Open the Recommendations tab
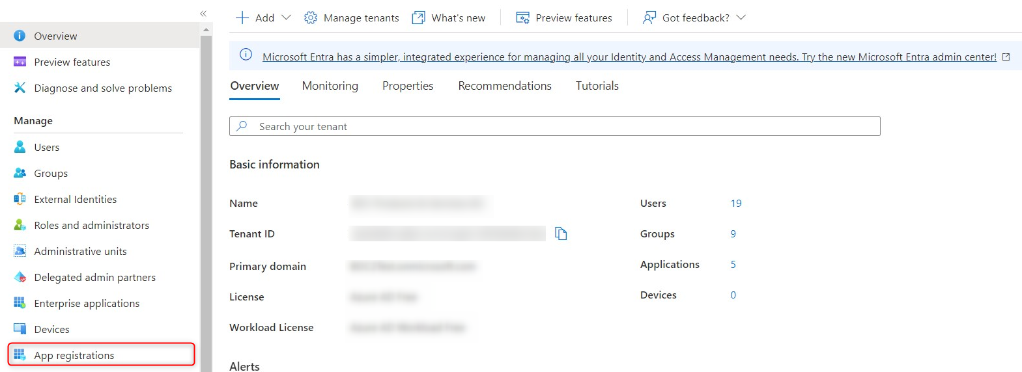 pyautogui.click(x=504, y=86)
